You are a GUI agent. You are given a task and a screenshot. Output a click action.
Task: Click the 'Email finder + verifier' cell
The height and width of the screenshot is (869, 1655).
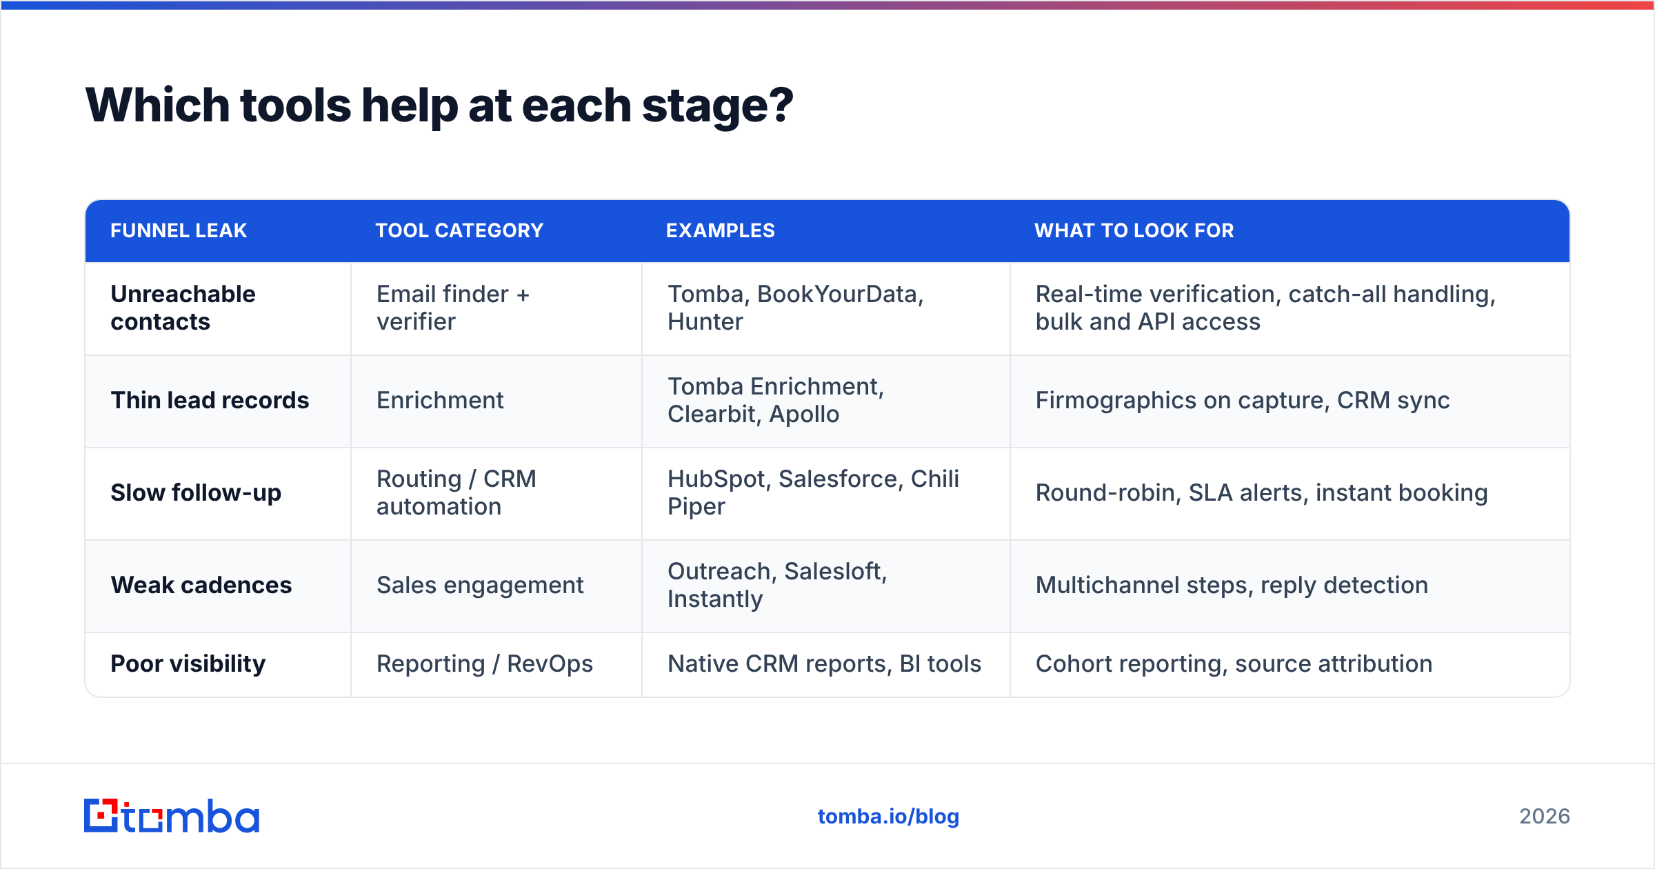[496, 308]
